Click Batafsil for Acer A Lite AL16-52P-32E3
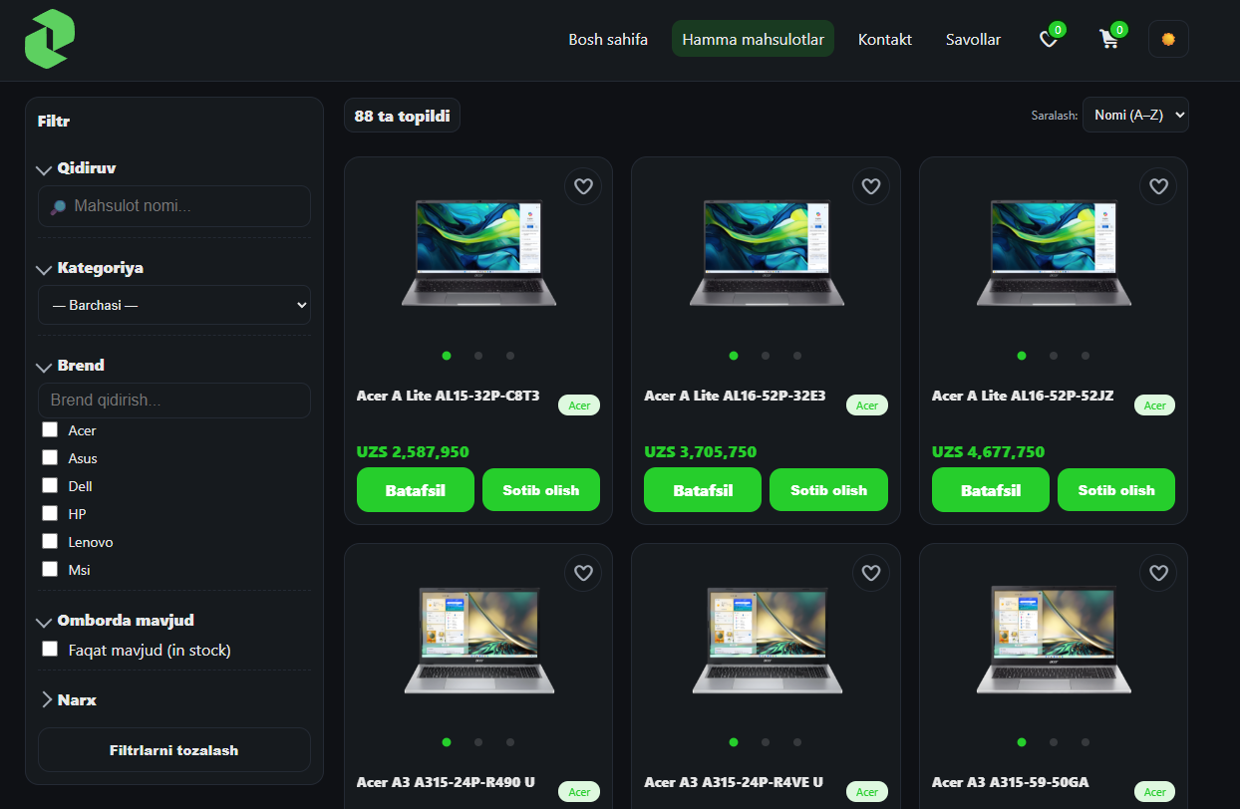The height and width of the screenshot is (809, 1240). point(703,490)
